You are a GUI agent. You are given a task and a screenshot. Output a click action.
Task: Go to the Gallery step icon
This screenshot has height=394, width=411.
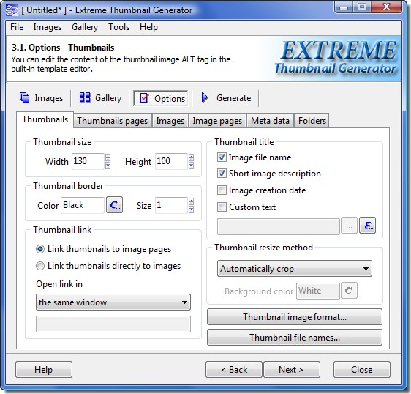click(x=85, y=97)
